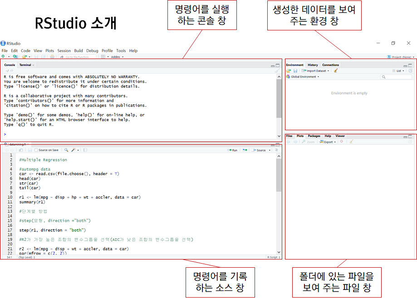Screen dimensions: 417x299
Task: Click the Print icon in main toolbar
Action: (x=52, y=57)
